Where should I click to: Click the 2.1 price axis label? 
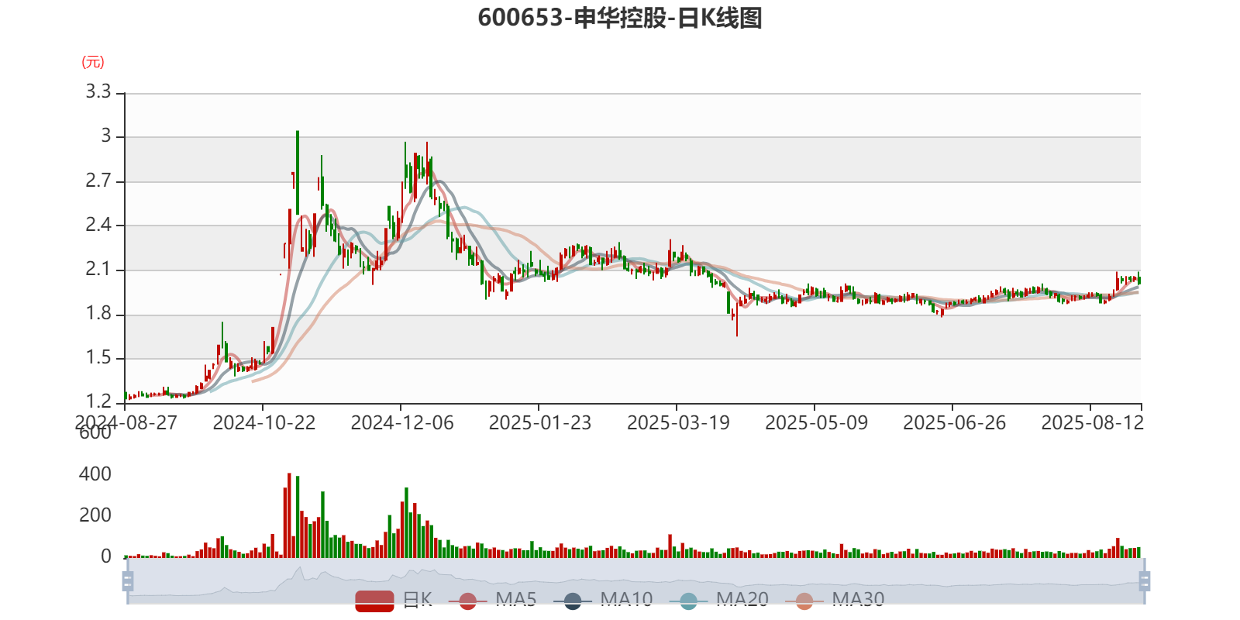pos(98,269)
